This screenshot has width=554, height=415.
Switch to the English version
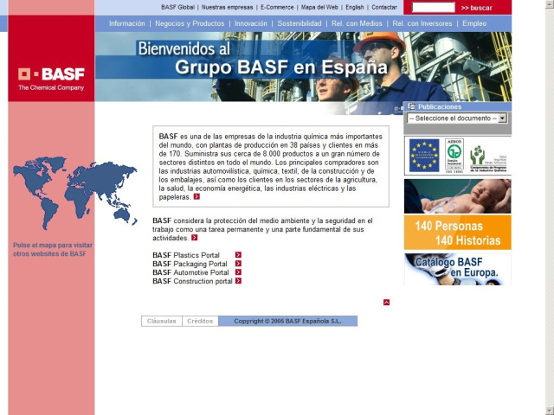[355, 7]
